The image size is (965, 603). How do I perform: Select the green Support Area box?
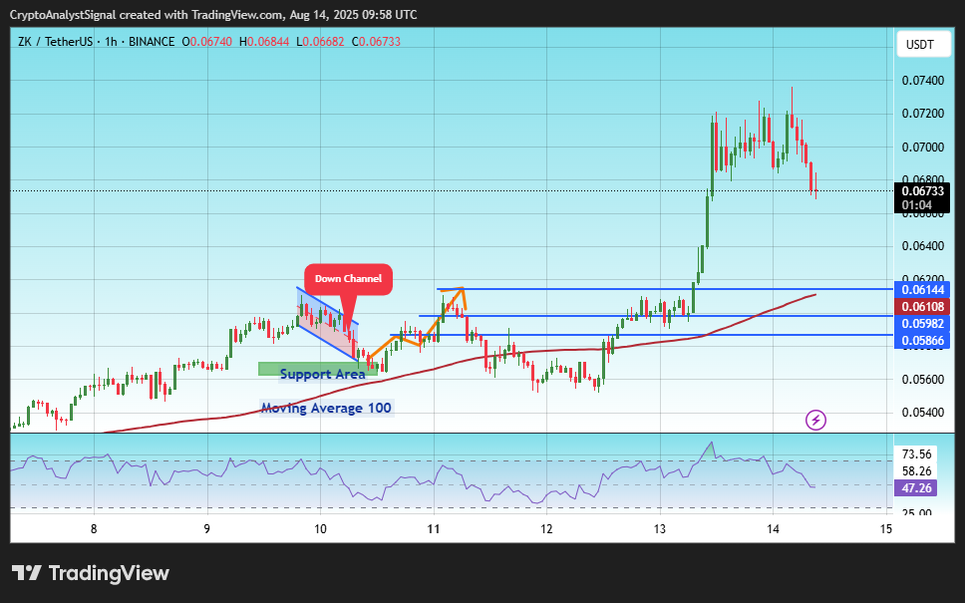(x=318, y=369)
